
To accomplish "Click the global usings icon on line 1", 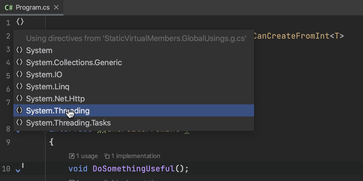I will (x=20, y=22).
